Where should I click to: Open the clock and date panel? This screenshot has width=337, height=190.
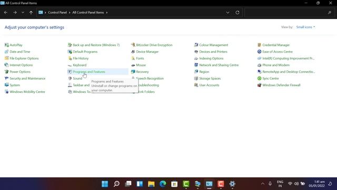[317, 184]
